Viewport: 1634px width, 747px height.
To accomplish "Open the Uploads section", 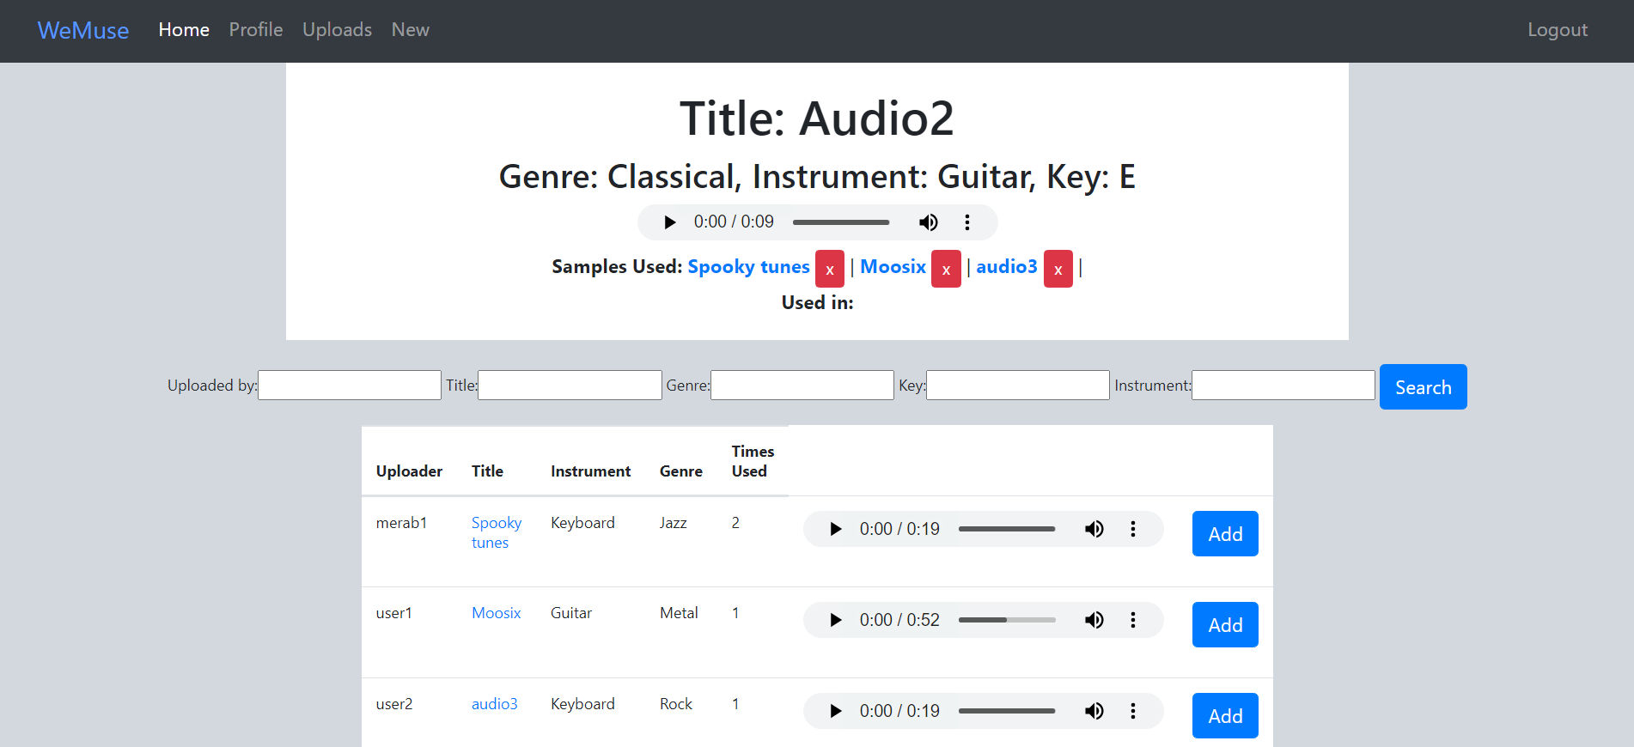I will pyautogui.click(x=337, y=29).
